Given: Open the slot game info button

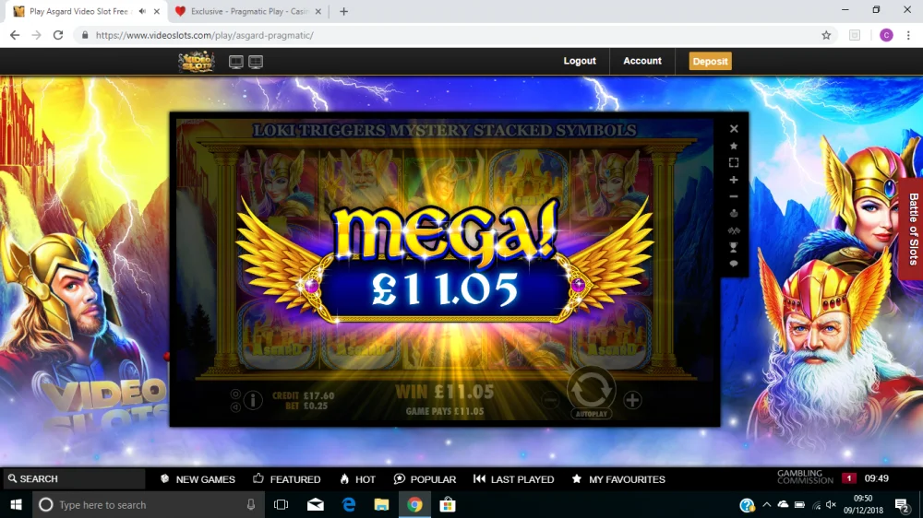Looking at the screenshot, I should pyautogui.click(x=253, y=400).
